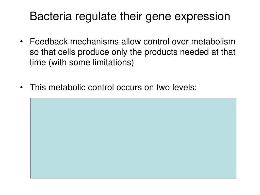Select the second bullet point marker

pos(23,87)
